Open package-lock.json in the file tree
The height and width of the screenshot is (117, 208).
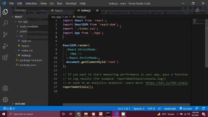pos(31,60)
